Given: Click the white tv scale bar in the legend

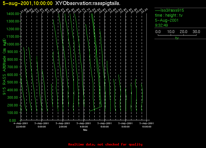Looking at the screenshot, I should (177, 35).
